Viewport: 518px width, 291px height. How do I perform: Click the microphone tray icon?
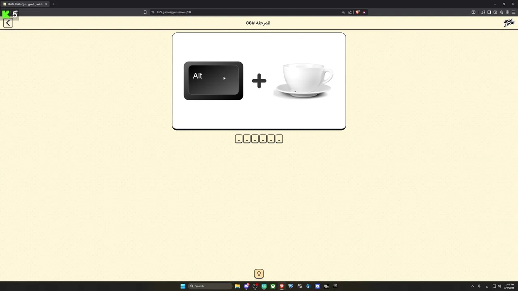479,286
